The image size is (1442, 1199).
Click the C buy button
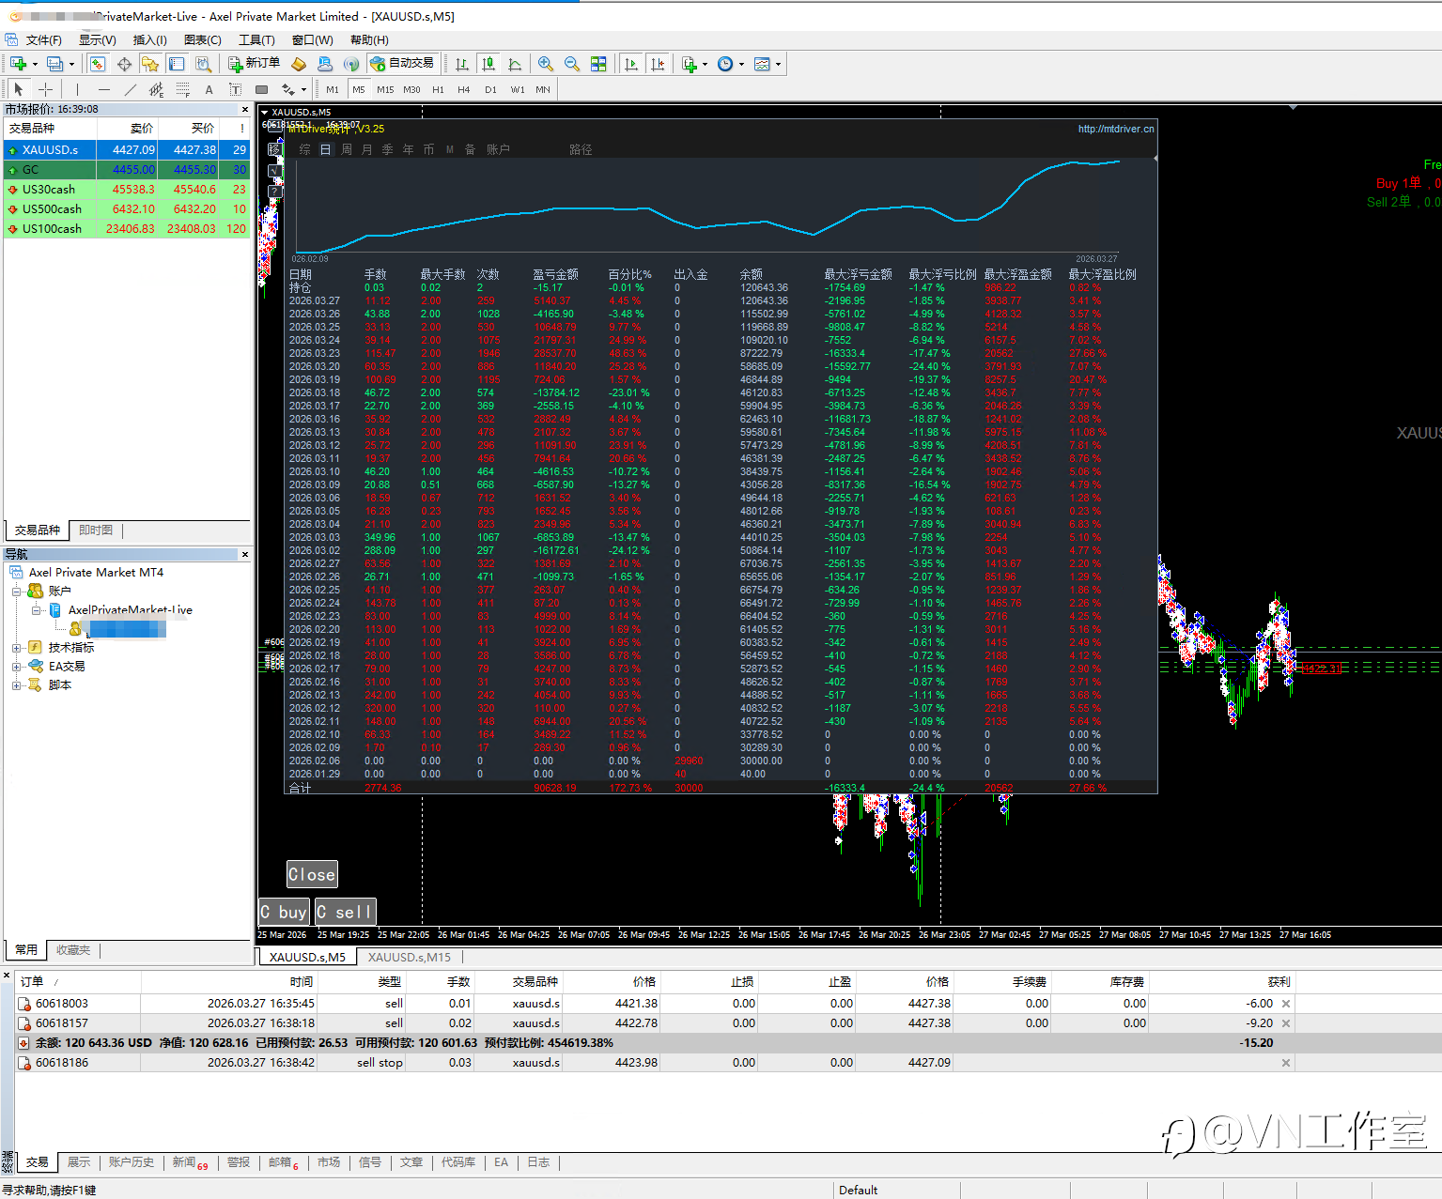click(284, 912)
